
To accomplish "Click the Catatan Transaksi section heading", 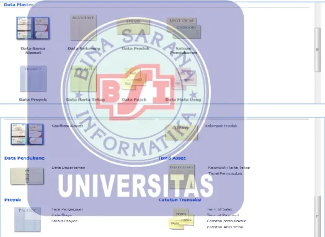I will (x=180, y=200).
